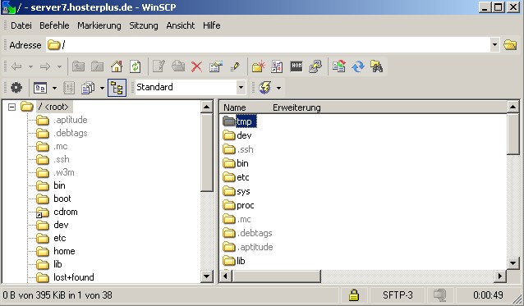Open the Ansicht menu

click(x=181, y=25)
